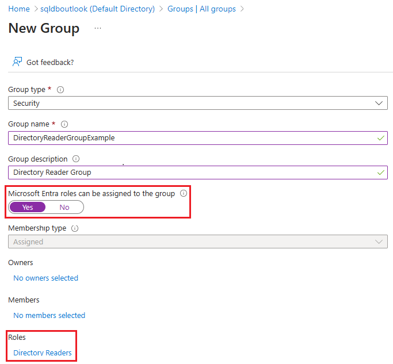Click the Group name validation checkmark
The height and width of the screenshot is (364, 393).
point(381,138)
